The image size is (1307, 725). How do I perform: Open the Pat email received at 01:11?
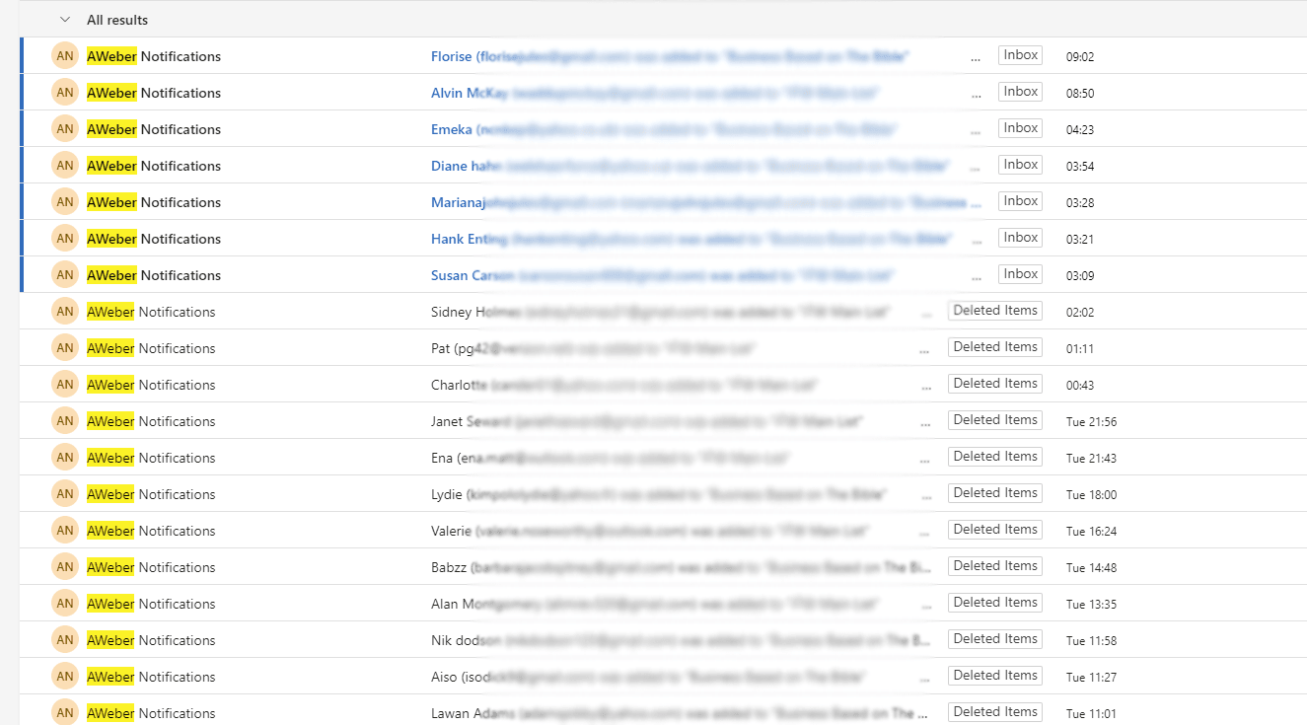pyautogui.click(x=663, y=348)
